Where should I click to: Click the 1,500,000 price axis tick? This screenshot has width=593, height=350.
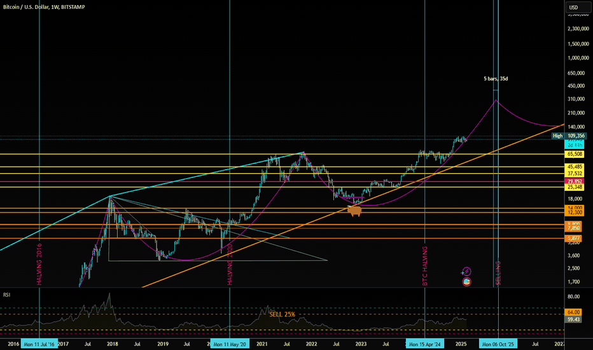coord(578,44)
